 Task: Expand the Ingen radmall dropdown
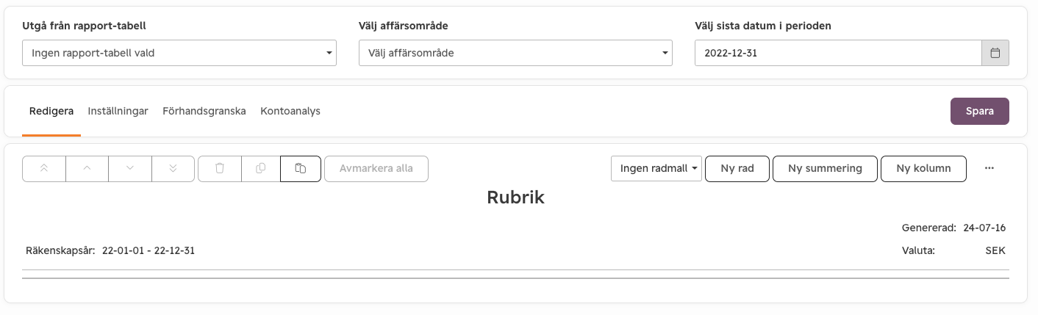click(x=656, y=168)
